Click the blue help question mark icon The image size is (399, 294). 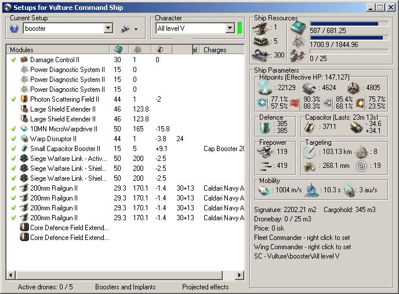[x=14, y=28]
